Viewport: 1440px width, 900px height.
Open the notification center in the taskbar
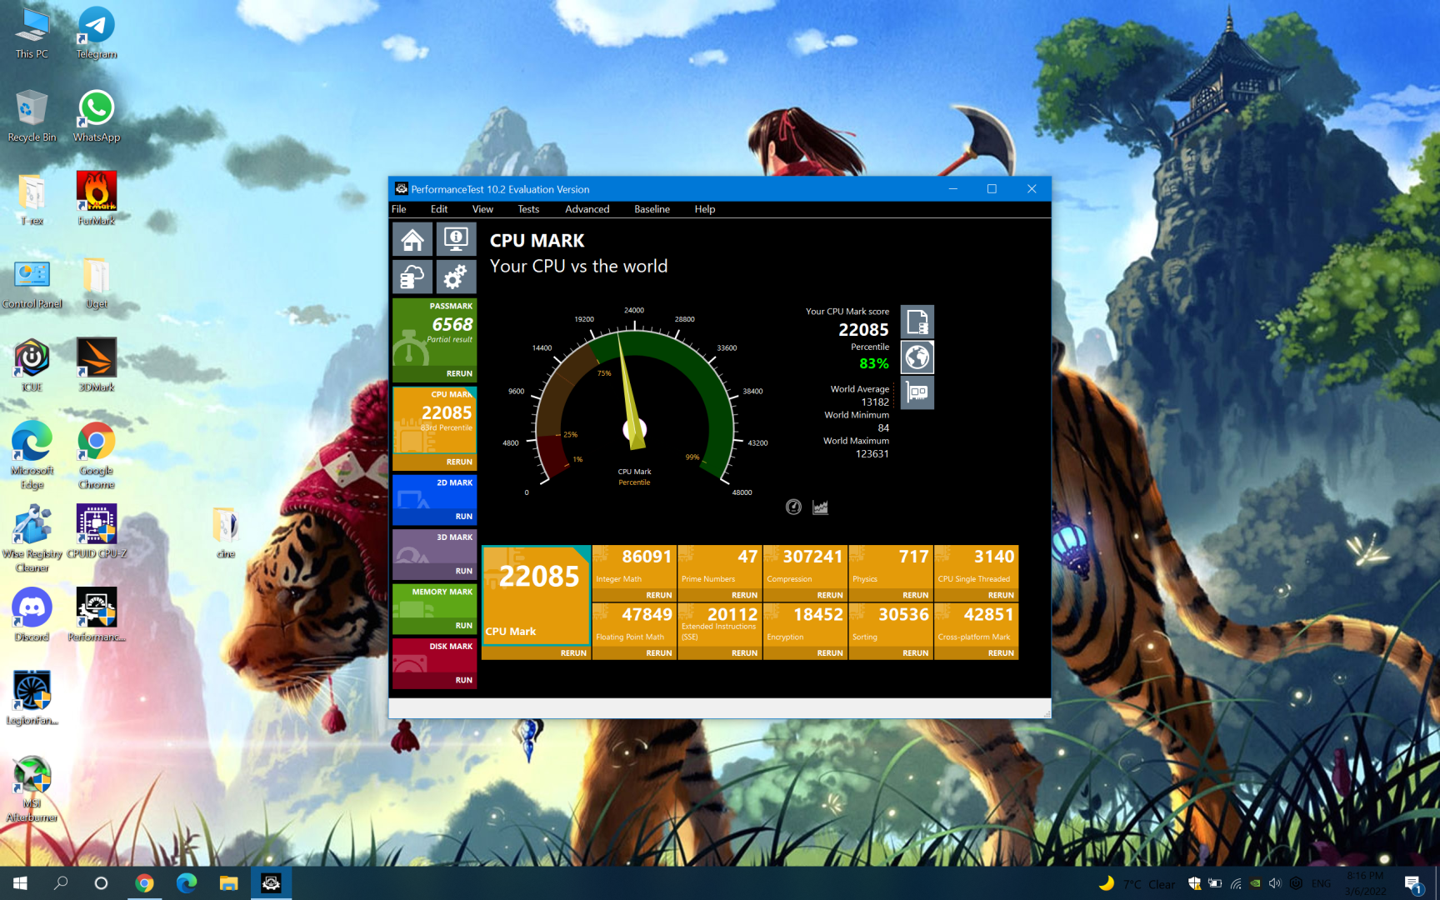pyautogui.click(x=1413, y=883)
